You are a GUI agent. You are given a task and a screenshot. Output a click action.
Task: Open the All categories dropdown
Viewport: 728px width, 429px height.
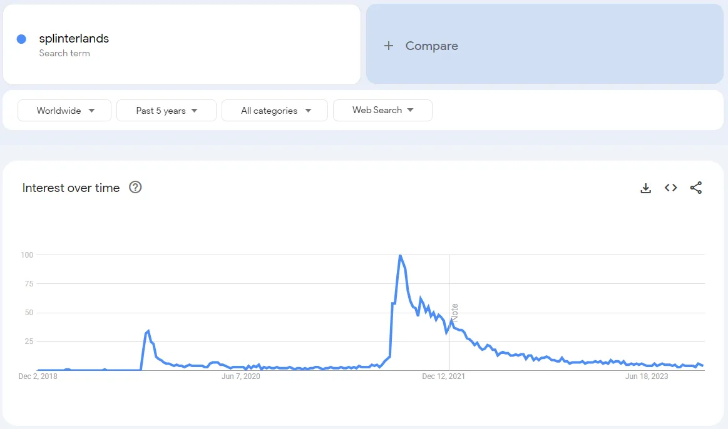[x=275, y=111]
